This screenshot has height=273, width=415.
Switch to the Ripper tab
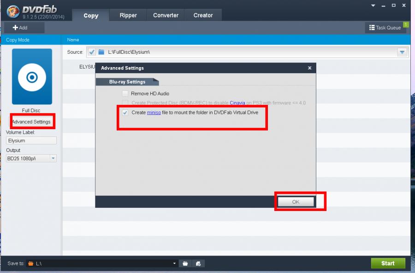pos(128,15)
